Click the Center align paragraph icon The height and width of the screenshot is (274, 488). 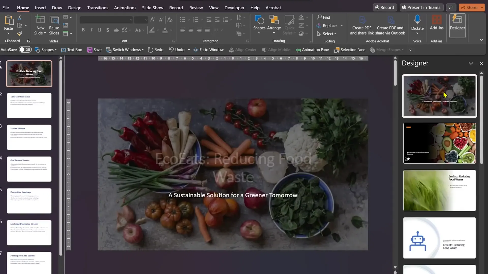point(191,30)
